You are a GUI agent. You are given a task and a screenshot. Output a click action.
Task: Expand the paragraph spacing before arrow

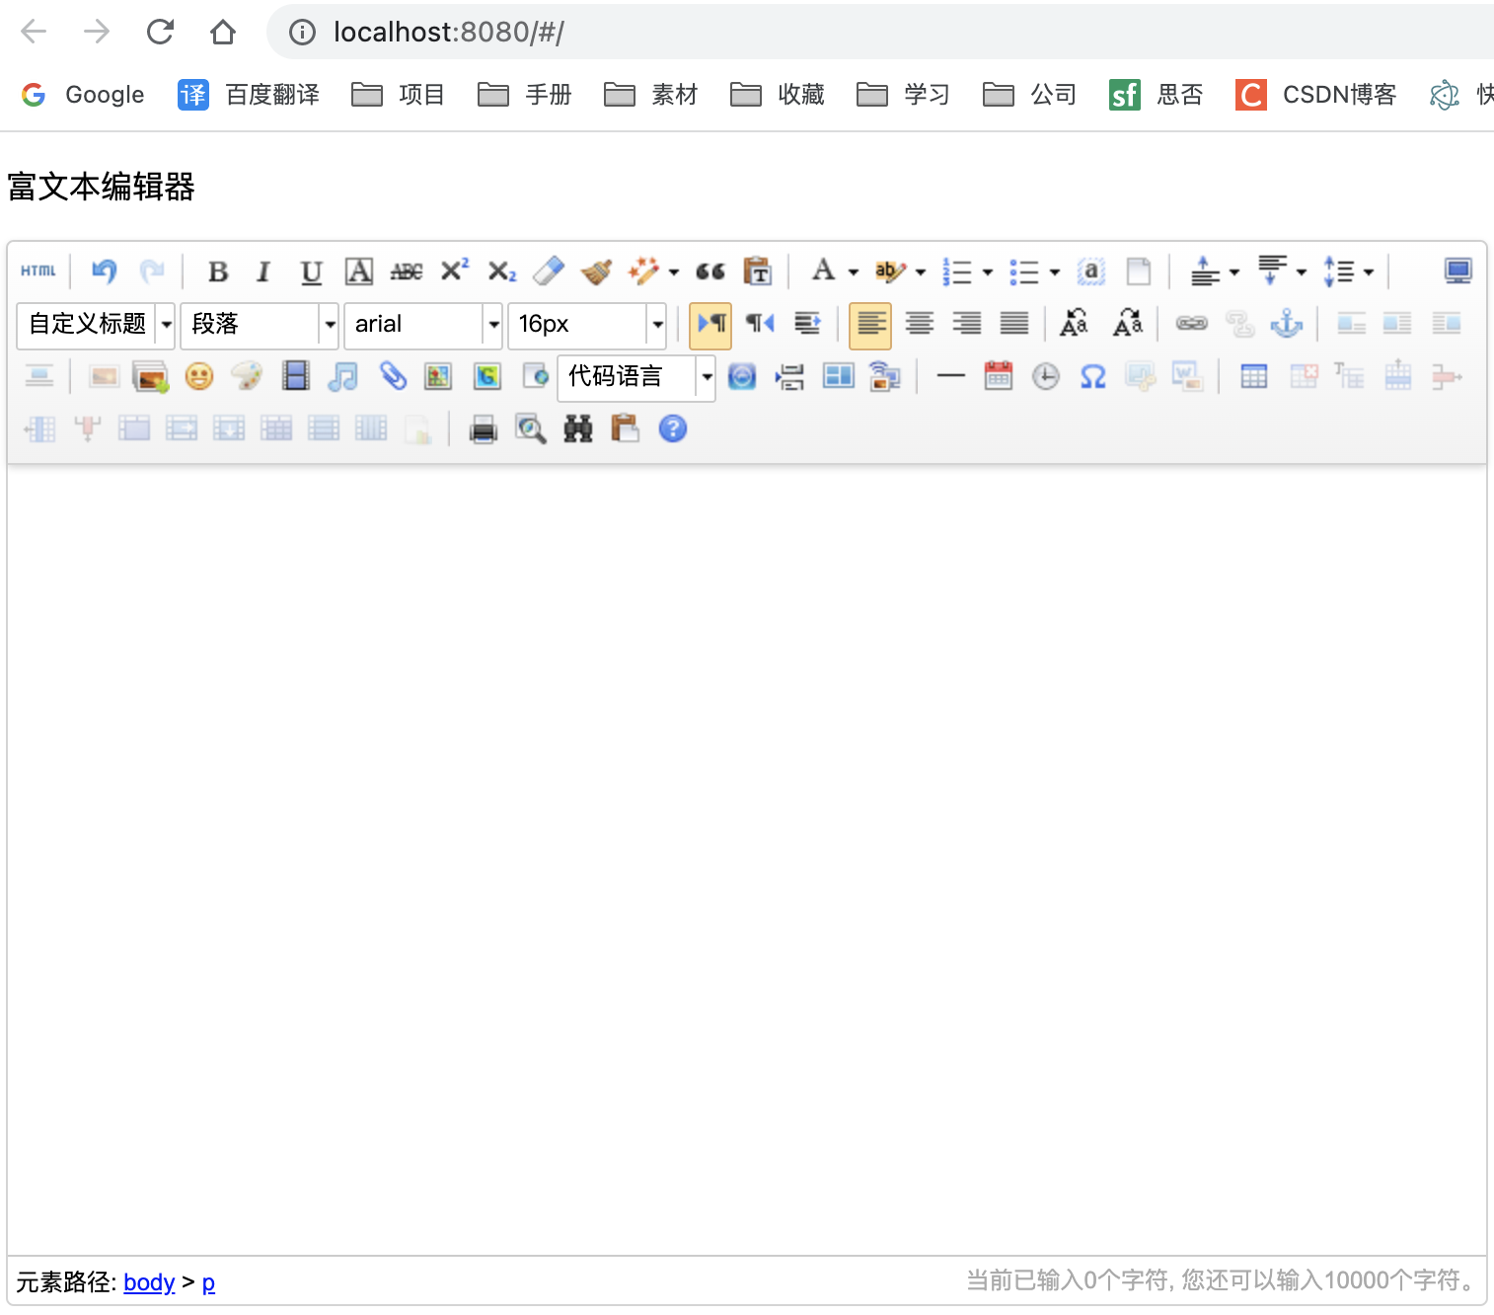tap(1233, 271)
